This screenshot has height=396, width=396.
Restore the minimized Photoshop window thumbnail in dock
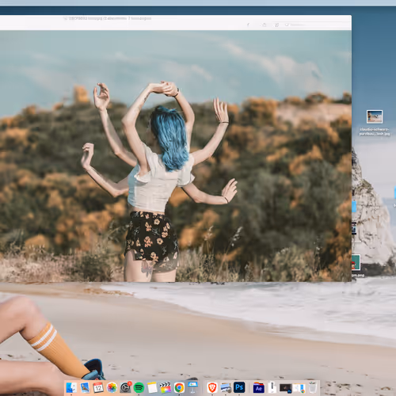286,387
